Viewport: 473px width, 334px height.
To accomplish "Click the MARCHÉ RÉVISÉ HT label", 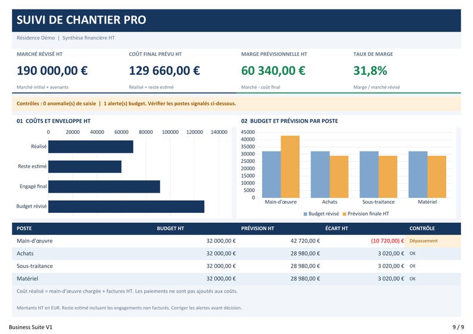I will tap(39, 54).
